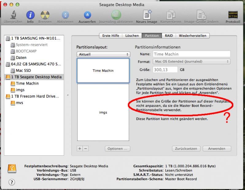Click the Überprüfen microscope icon

(x=14, y=15)
